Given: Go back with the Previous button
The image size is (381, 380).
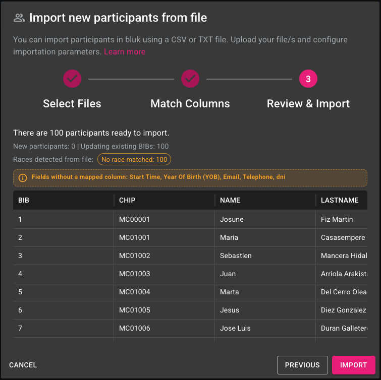Looking at the screenshot, I should point(302,365).
